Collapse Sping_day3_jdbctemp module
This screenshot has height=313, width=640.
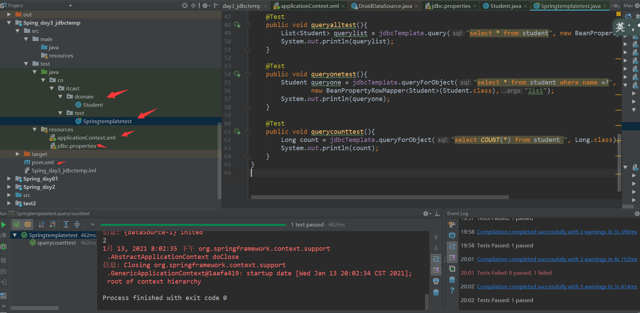click(x=9, y=23)
